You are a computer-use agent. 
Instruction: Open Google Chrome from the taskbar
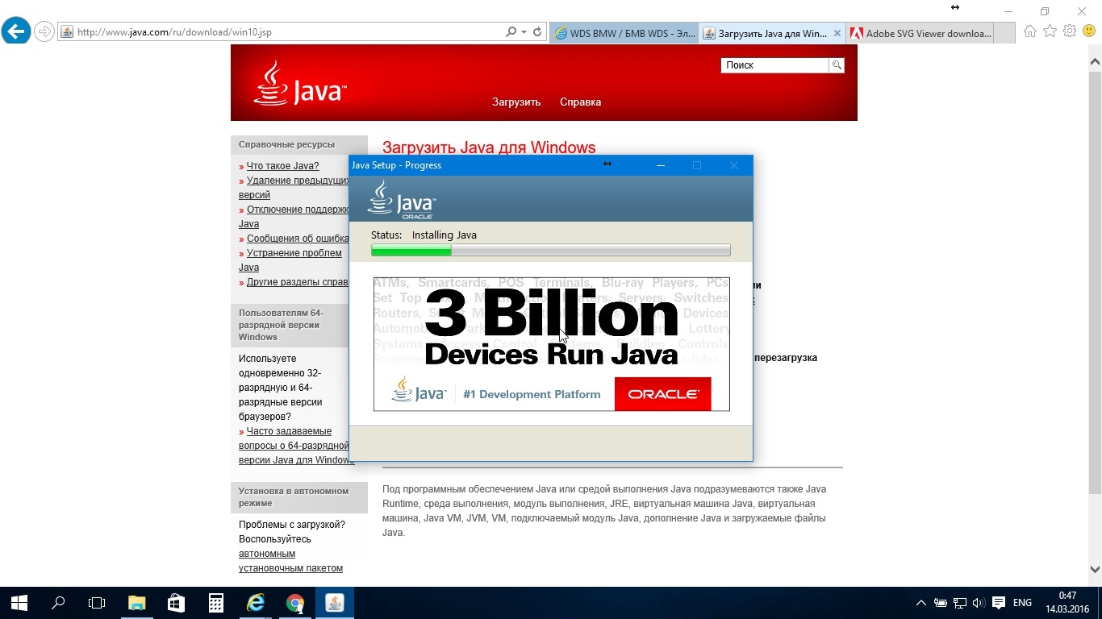tap(294, 603)
